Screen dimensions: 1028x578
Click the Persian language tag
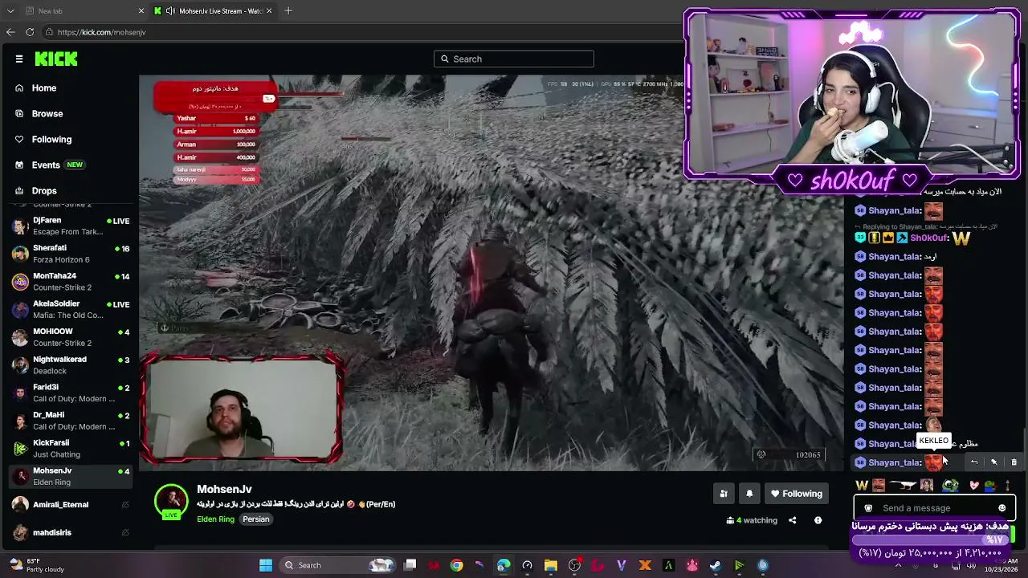[x=256, y=519]
